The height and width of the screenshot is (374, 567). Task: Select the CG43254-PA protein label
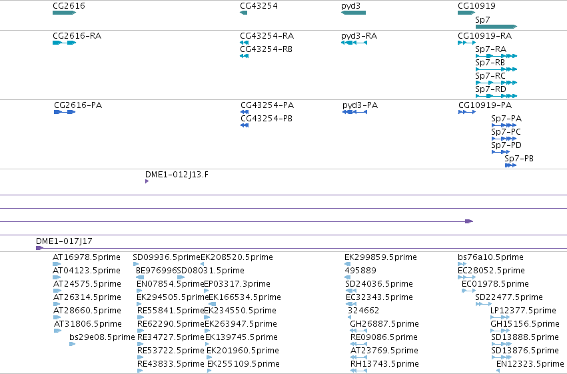coord(267,105)
